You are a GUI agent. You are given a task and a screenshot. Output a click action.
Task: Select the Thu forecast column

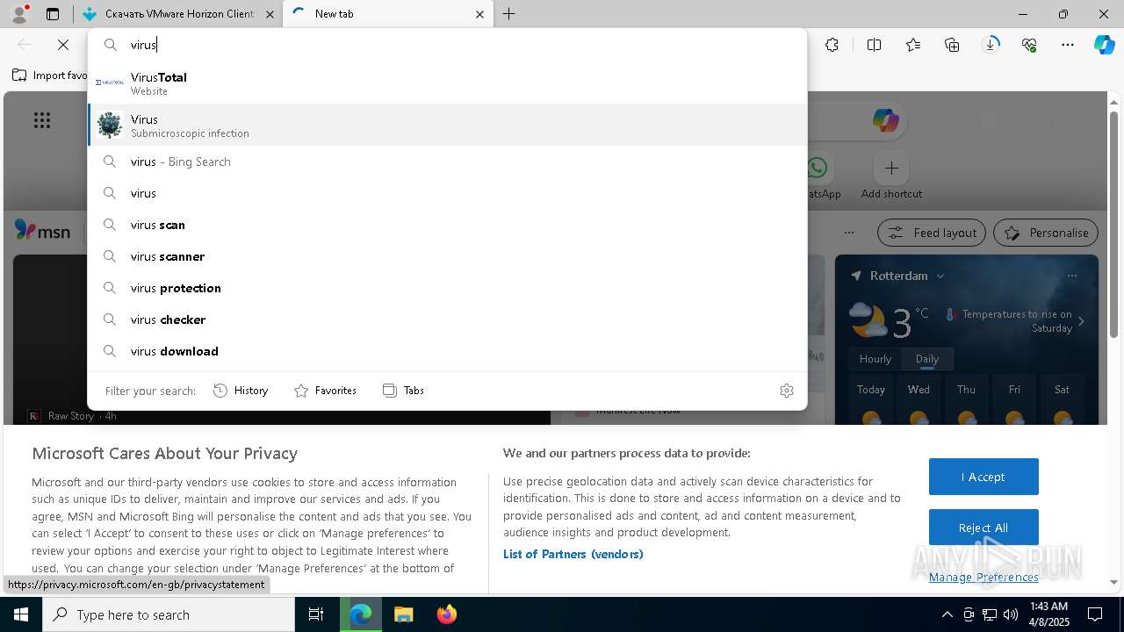coord(966,402)
